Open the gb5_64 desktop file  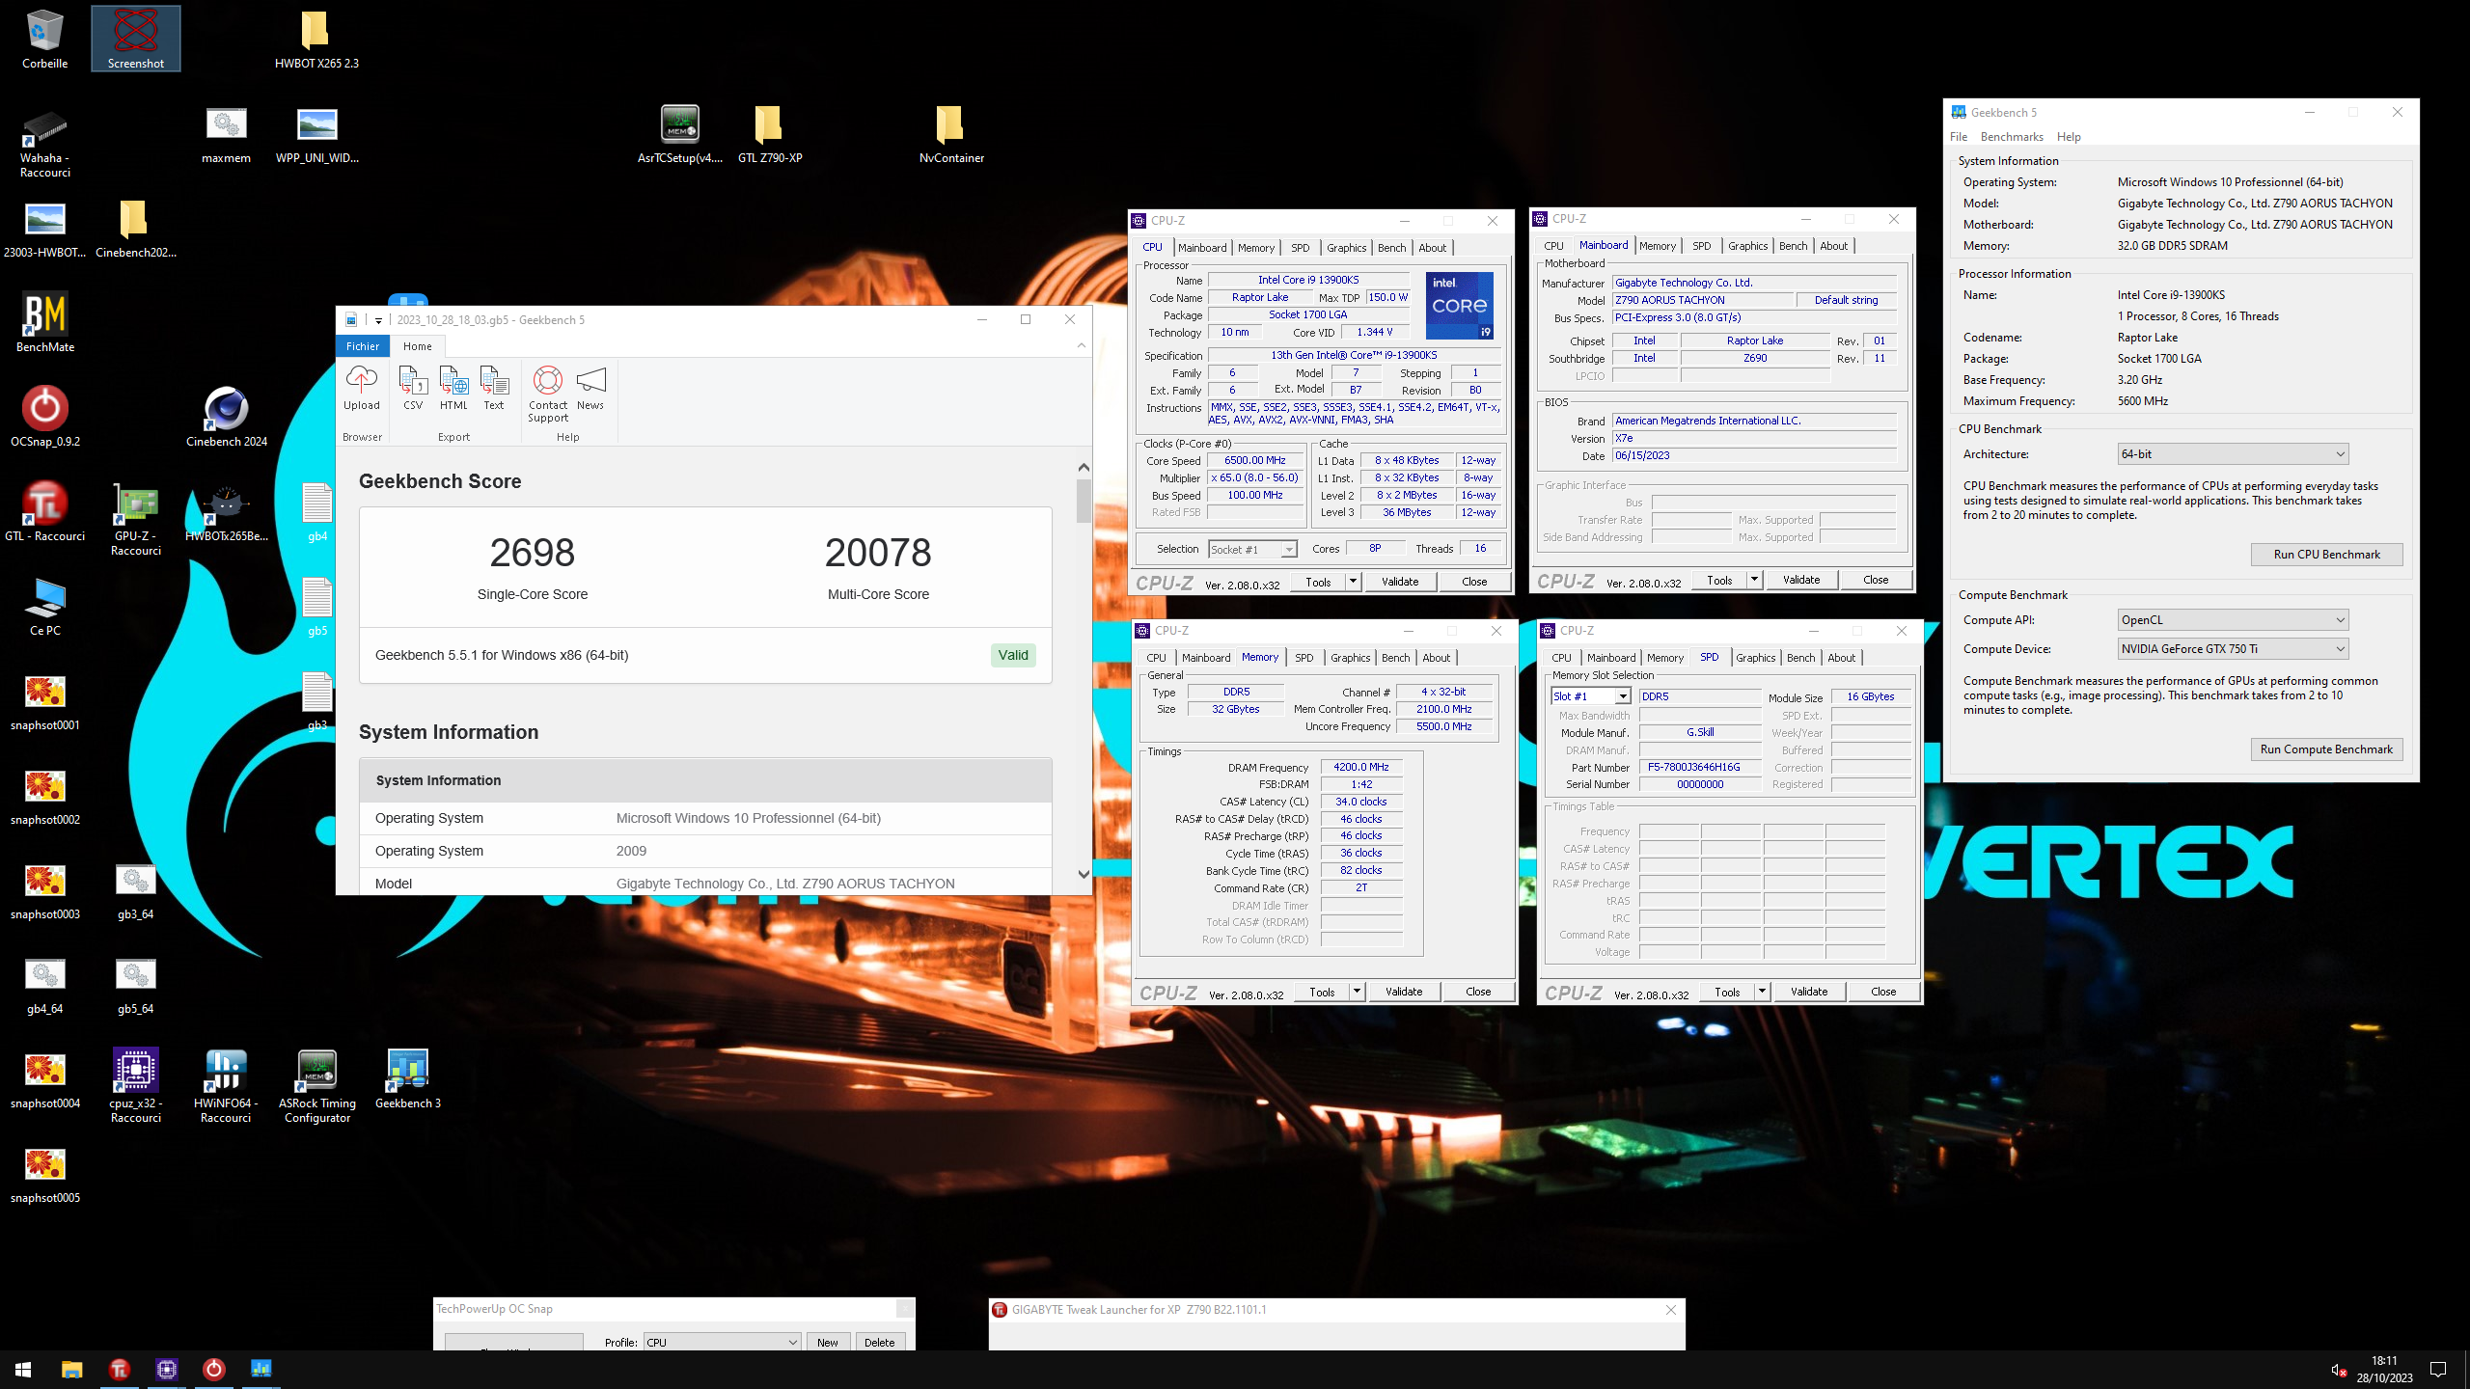click(136, 986)
